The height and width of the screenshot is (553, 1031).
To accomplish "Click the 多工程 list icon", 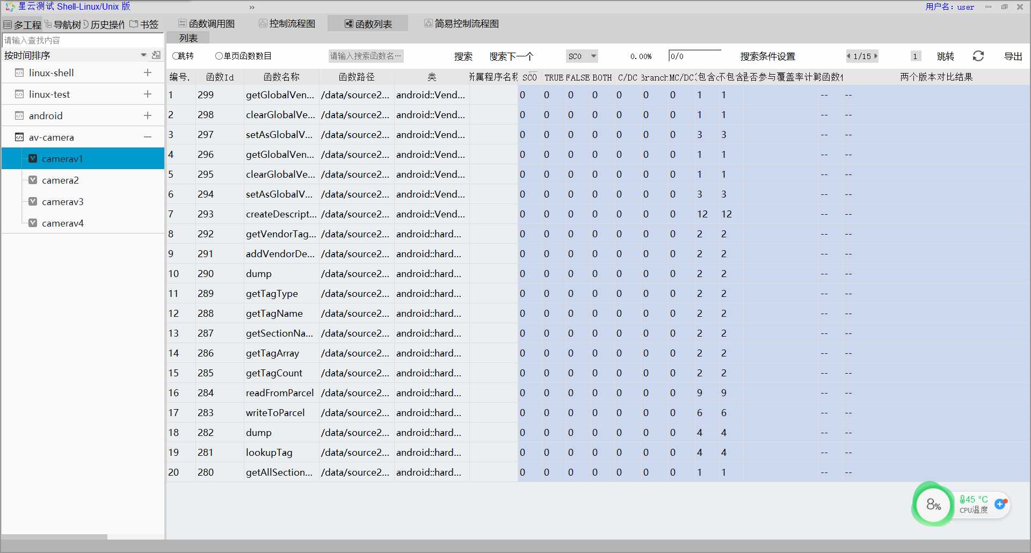I will coord(8,25).
